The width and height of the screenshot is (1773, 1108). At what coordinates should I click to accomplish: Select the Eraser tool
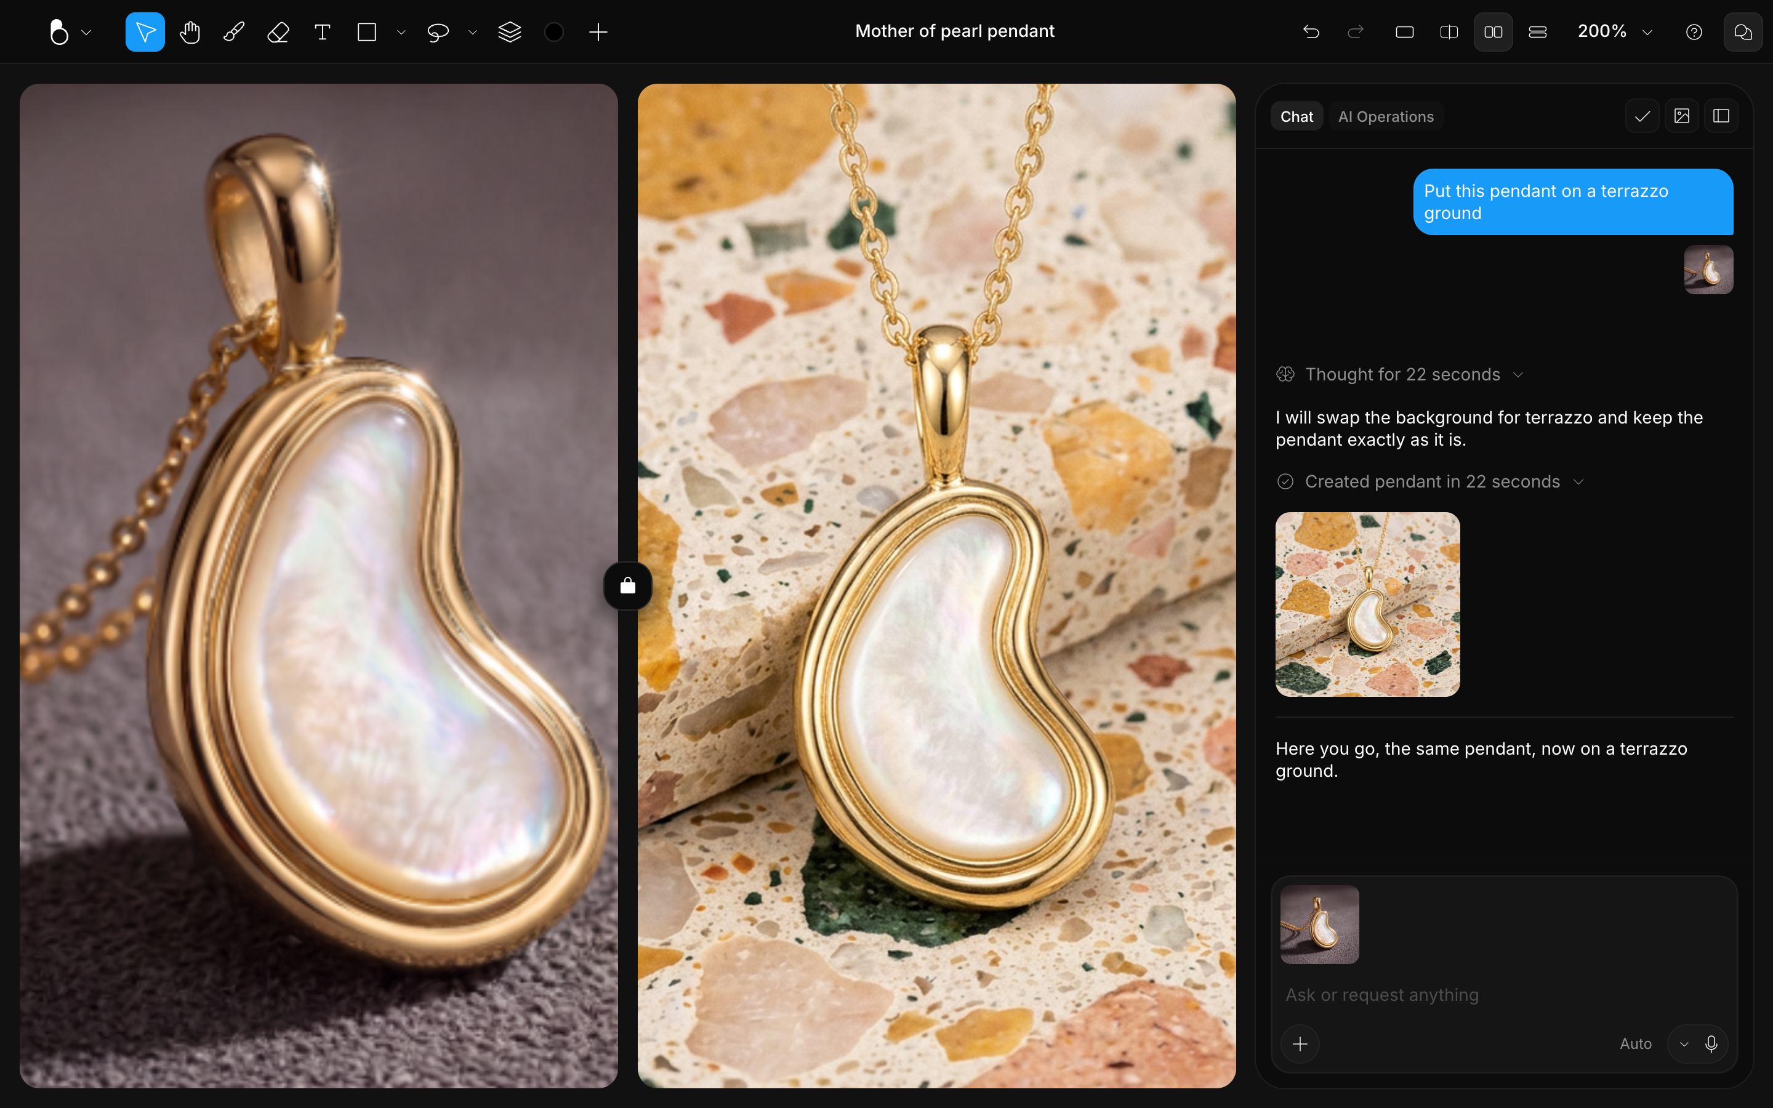278,31
